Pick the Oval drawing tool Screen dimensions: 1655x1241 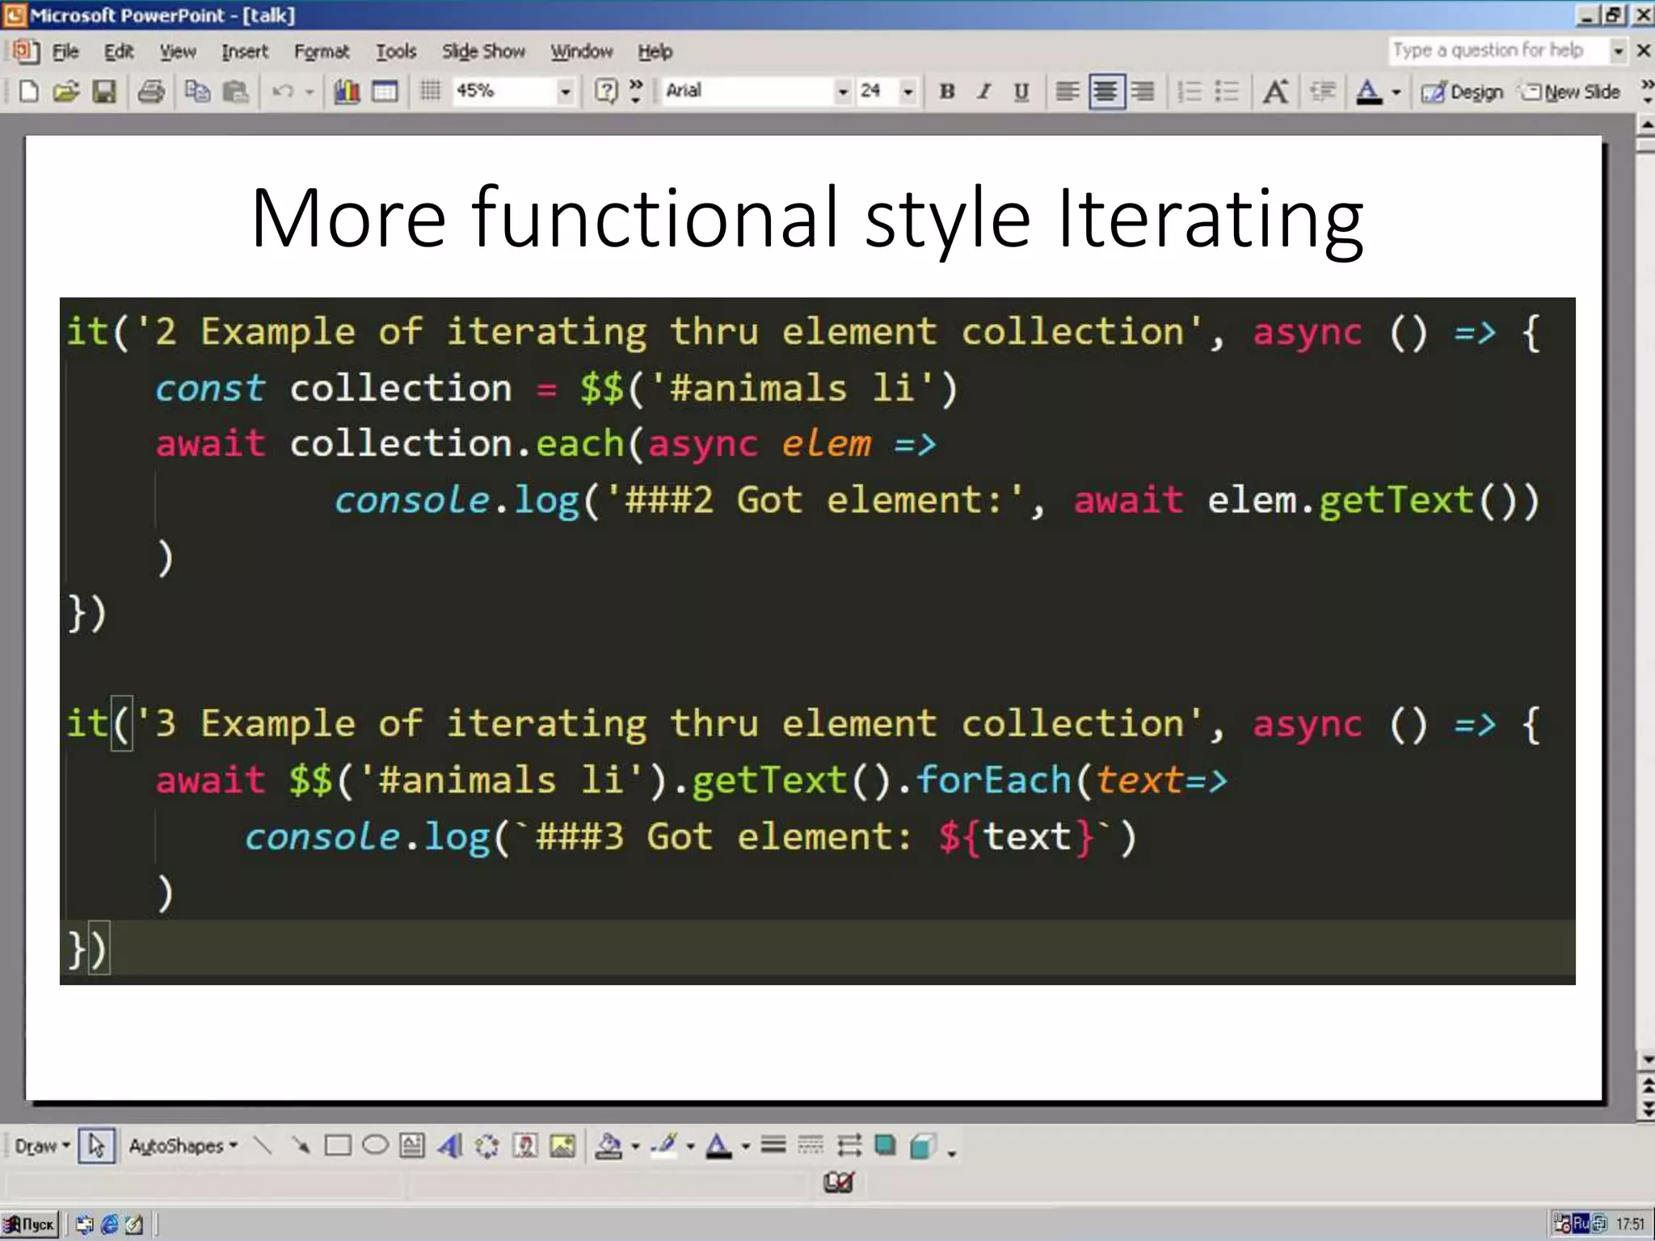(x=375, y=1146)
